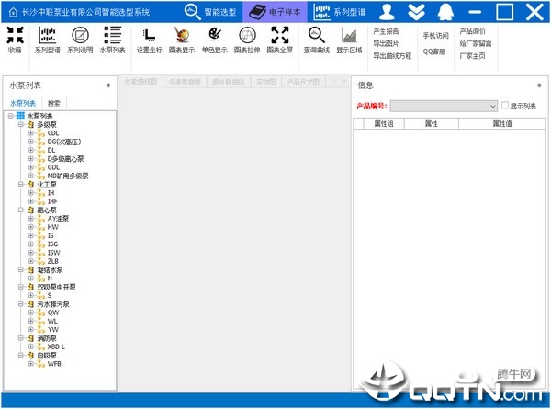This screenshot has height=409, width=551.
Task: Click the 图表显示 palette icon
Action: pyautogui.click(x=182, y=35)
